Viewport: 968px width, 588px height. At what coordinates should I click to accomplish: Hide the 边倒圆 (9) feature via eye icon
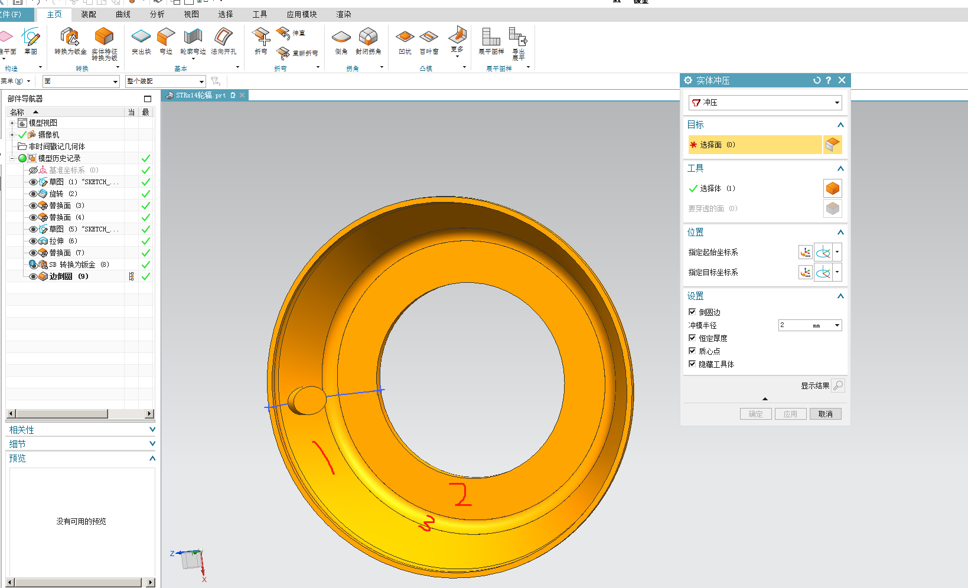tap(33, 276)
